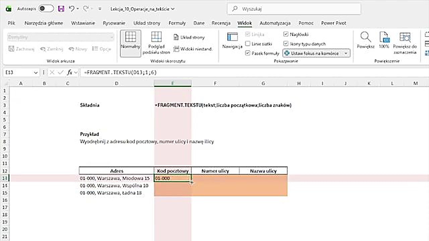Click into the Wyszukaj search box

coord(294,9)
